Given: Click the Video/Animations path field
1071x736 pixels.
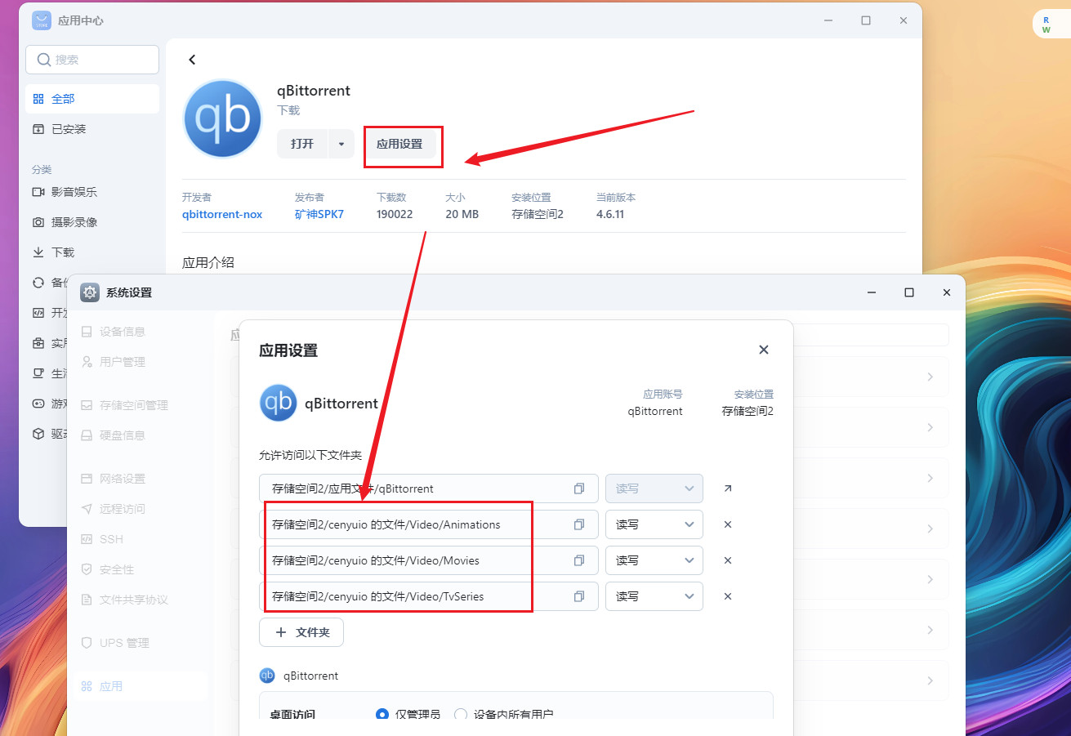Looking at the screenshot, I should [429, 524].
